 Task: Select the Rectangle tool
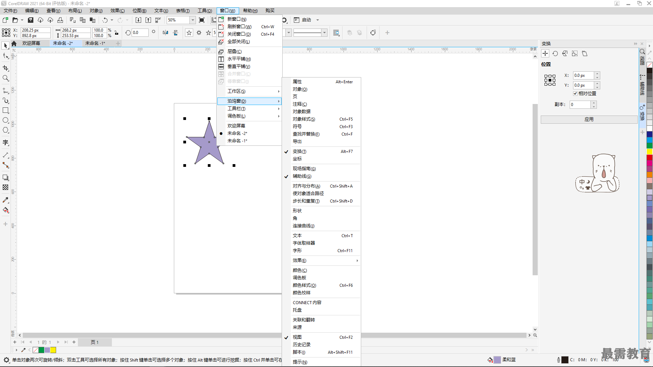pos(5,110)
